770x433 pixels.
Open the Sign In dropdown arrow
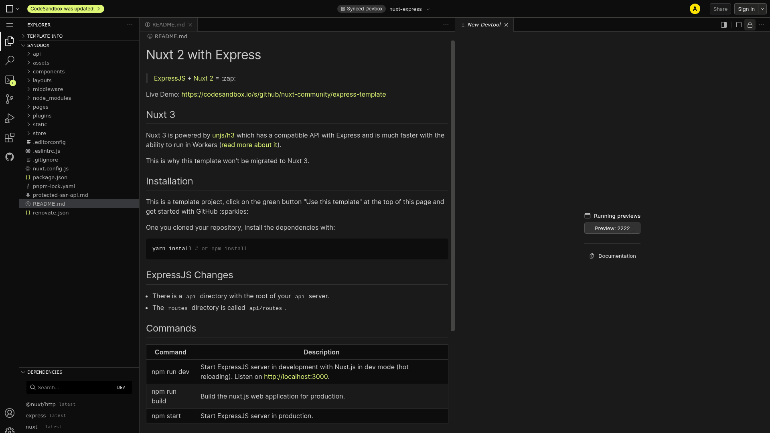(762, 9)
